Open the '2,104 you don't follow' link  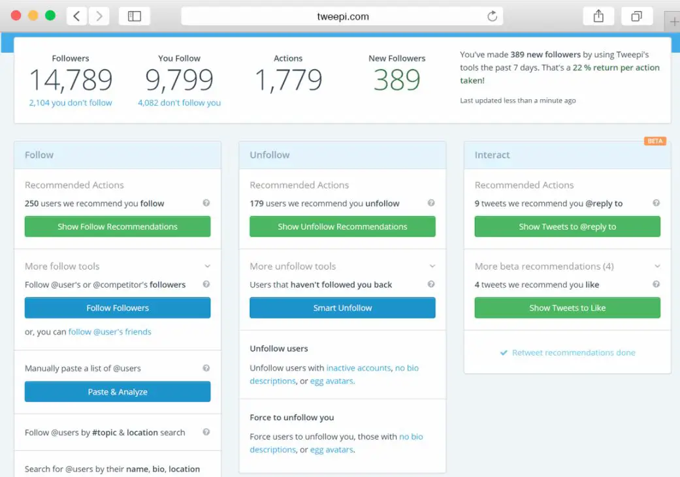[71, 102]
